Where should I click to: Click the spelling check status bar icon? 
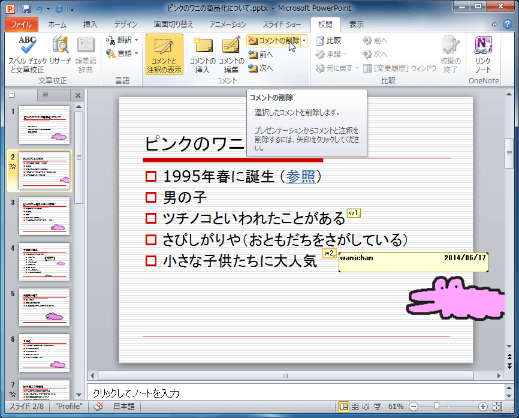pyautogui.click(x=98, y=407)
